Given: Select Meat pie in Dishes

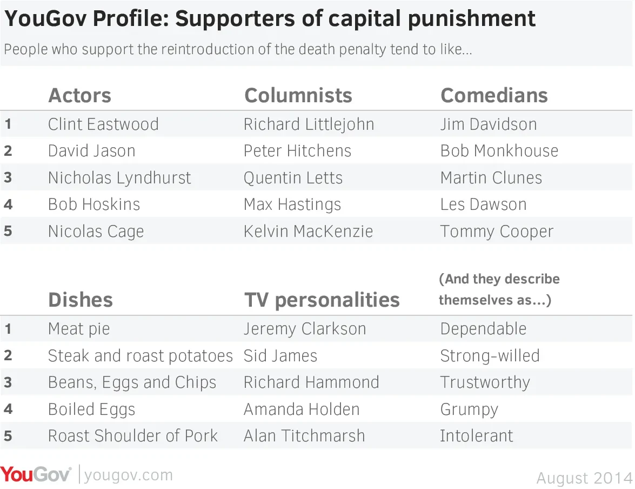Looking at the screenshot, I should [79, 329].
